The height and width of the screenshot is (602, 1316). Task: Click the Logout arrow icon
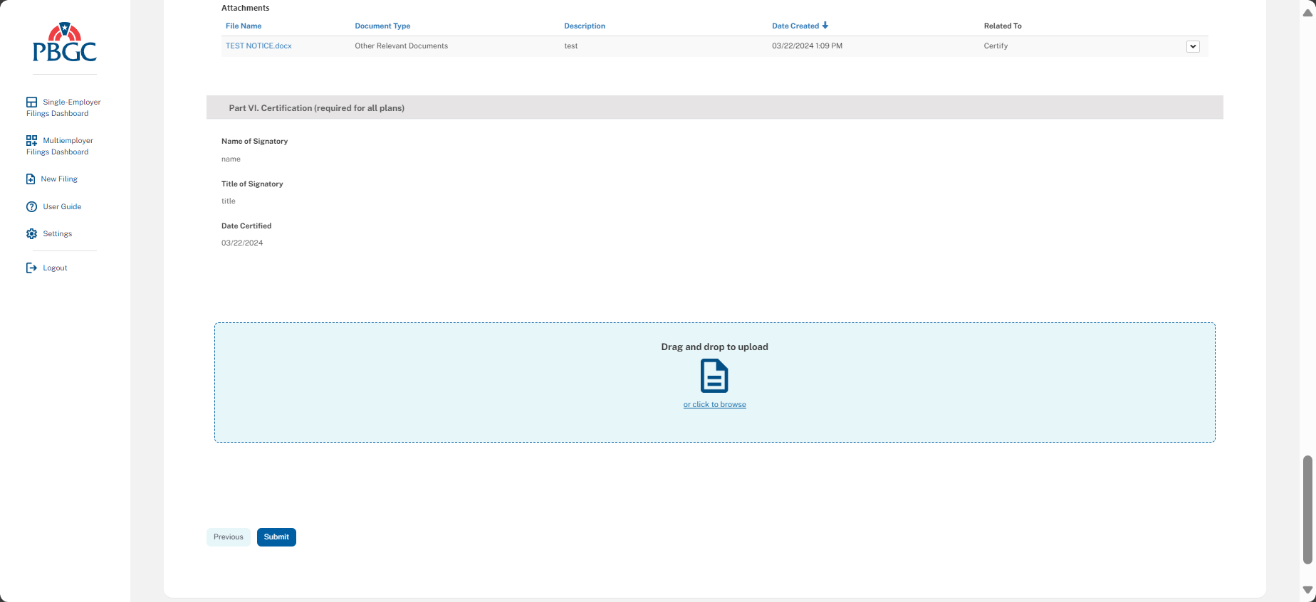31,268
